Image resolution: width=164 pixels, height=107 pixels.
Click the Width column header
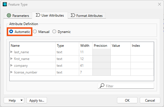pos(86,46)
